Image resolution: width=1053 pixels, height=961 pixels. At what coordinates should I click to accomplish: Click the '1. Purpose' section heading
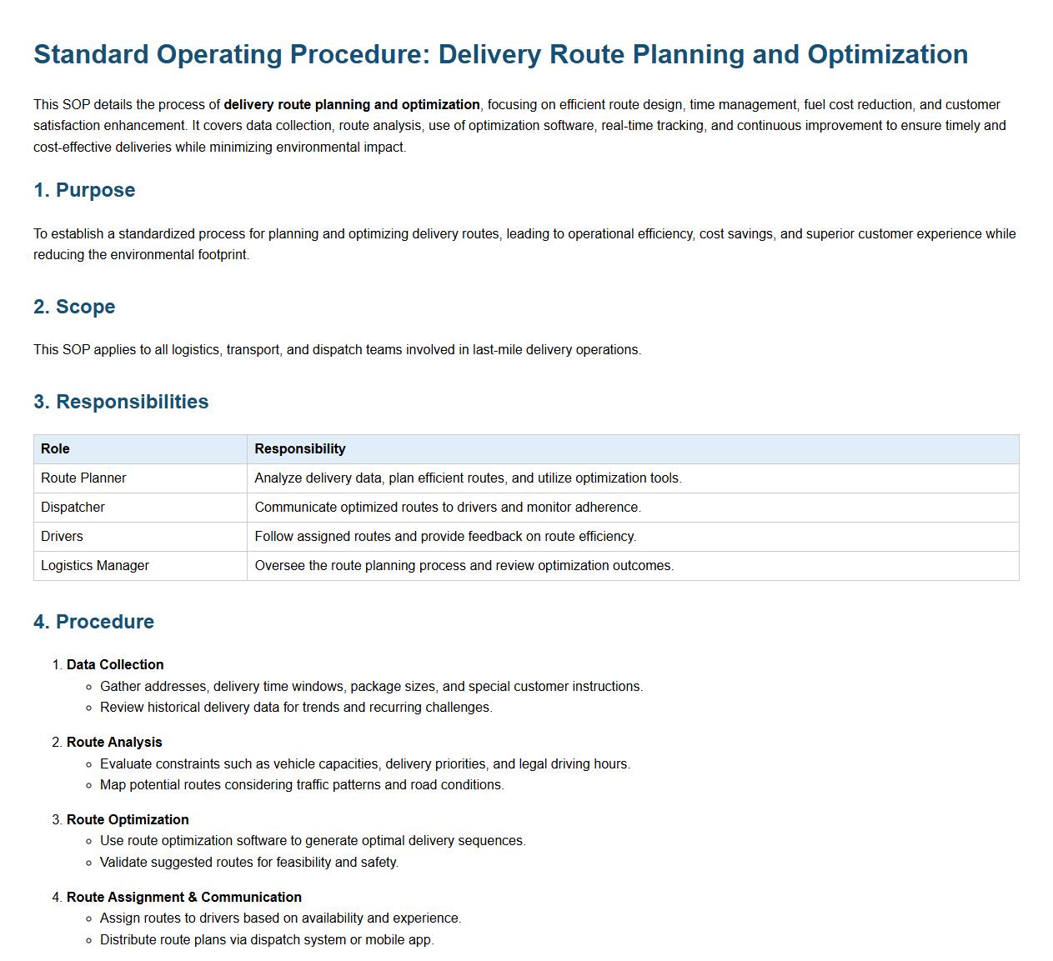pos(84,190)
